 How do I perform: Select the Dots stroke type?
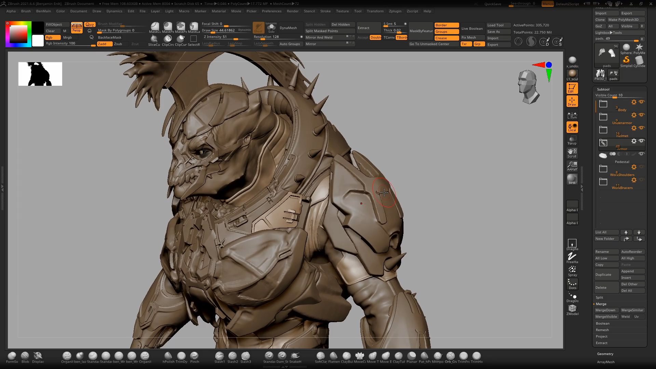572,284
